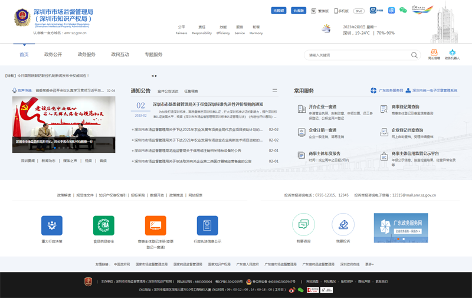Switch to 长者版 elder-friendly version
The width and height of the screenshot is (472, 298).
[299, 11]
